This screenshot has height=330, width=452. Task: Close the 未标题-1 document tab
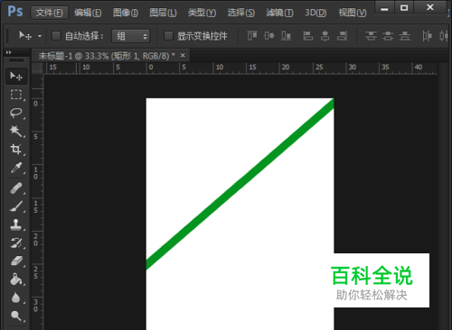click(x=183, y=55)
